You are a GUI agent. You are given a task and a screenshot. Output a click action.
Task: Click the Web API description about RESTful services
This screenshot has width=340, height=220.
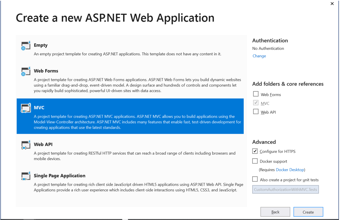(x=135, y=156)
